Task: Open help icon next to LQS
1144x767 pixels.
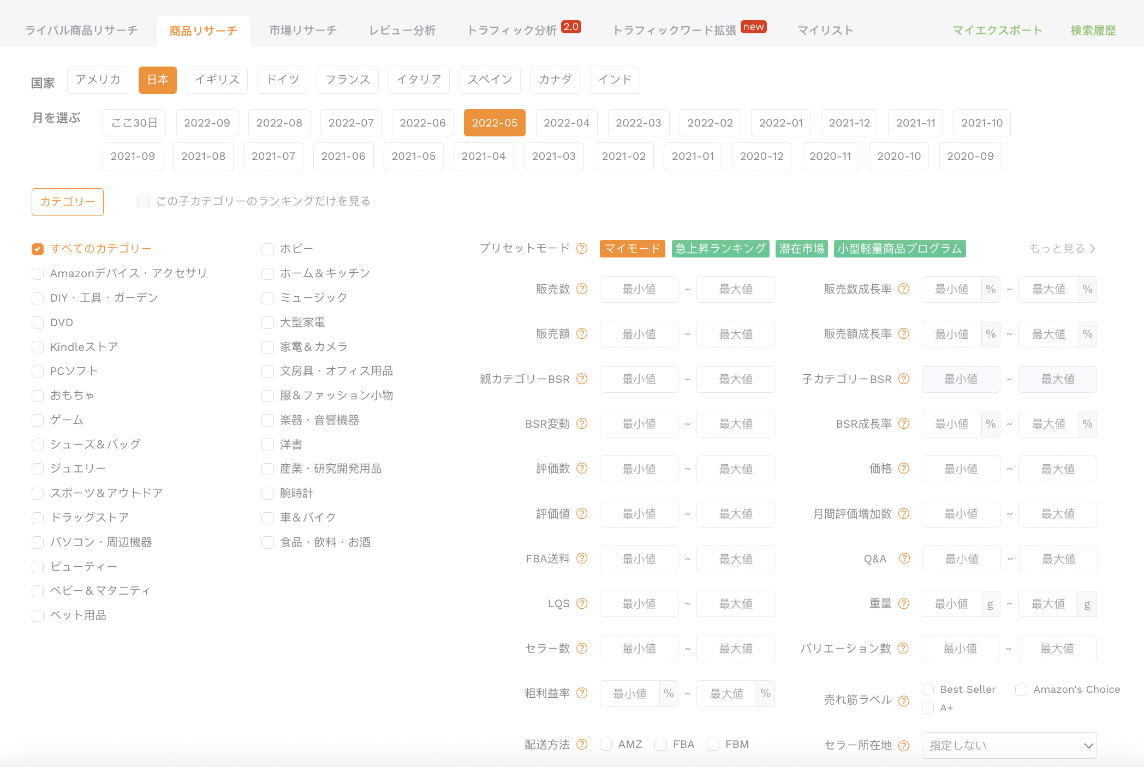Action: coord(582,603)
